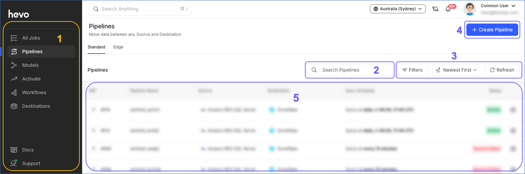Focus the Search Anything field
This screenshot has width=525, height=174.
pyautogui.click(x=140, y=9)
